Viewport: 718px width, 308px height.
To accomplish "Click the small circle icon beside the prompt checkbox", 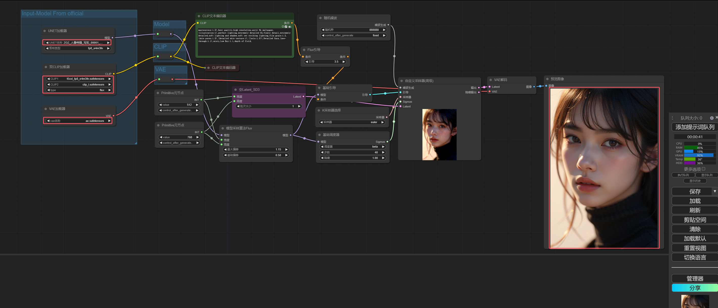I will click(283, 27).
